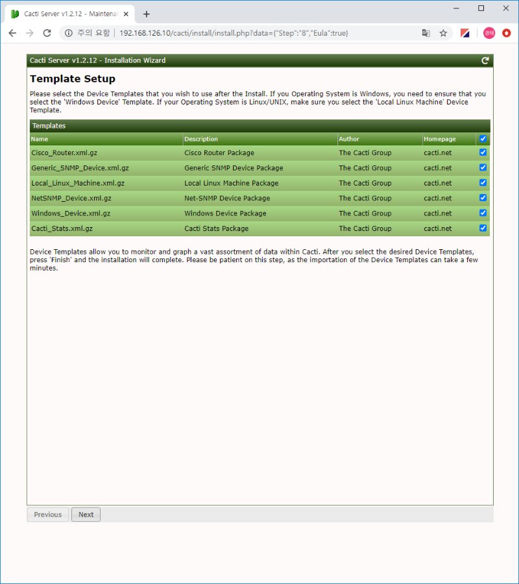
Task: Sort templates by Name column header
Action: tap(40, 139)
